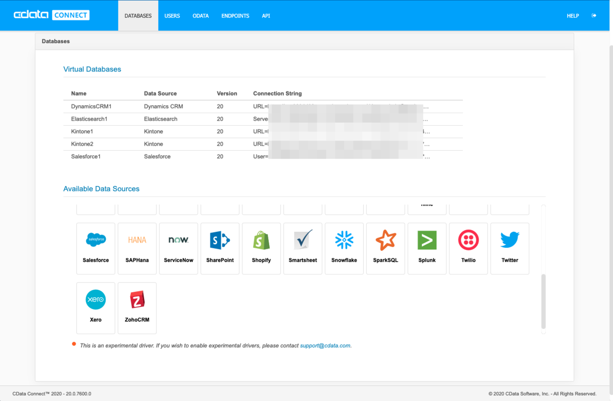Click the Connection String column header

(x=277, y=93)
